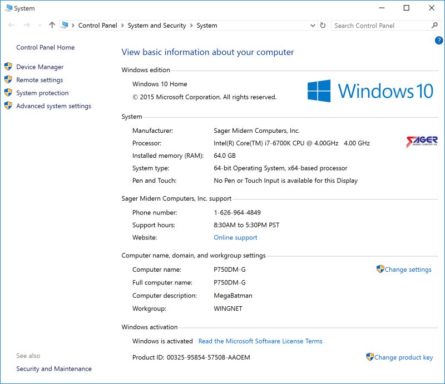Click the manufacturer value Sager Midern Computers
The width and height of the screenshot is (445, 384).
(256, 131)
